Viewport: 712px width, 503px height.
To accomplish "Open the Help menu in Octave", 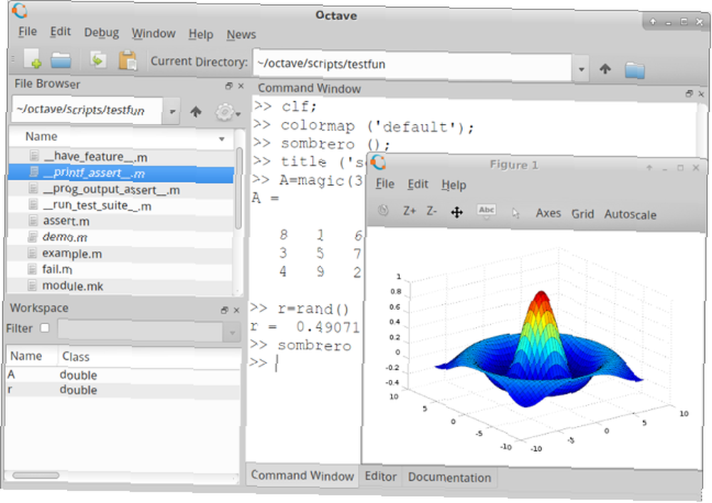I will point(201,34).
